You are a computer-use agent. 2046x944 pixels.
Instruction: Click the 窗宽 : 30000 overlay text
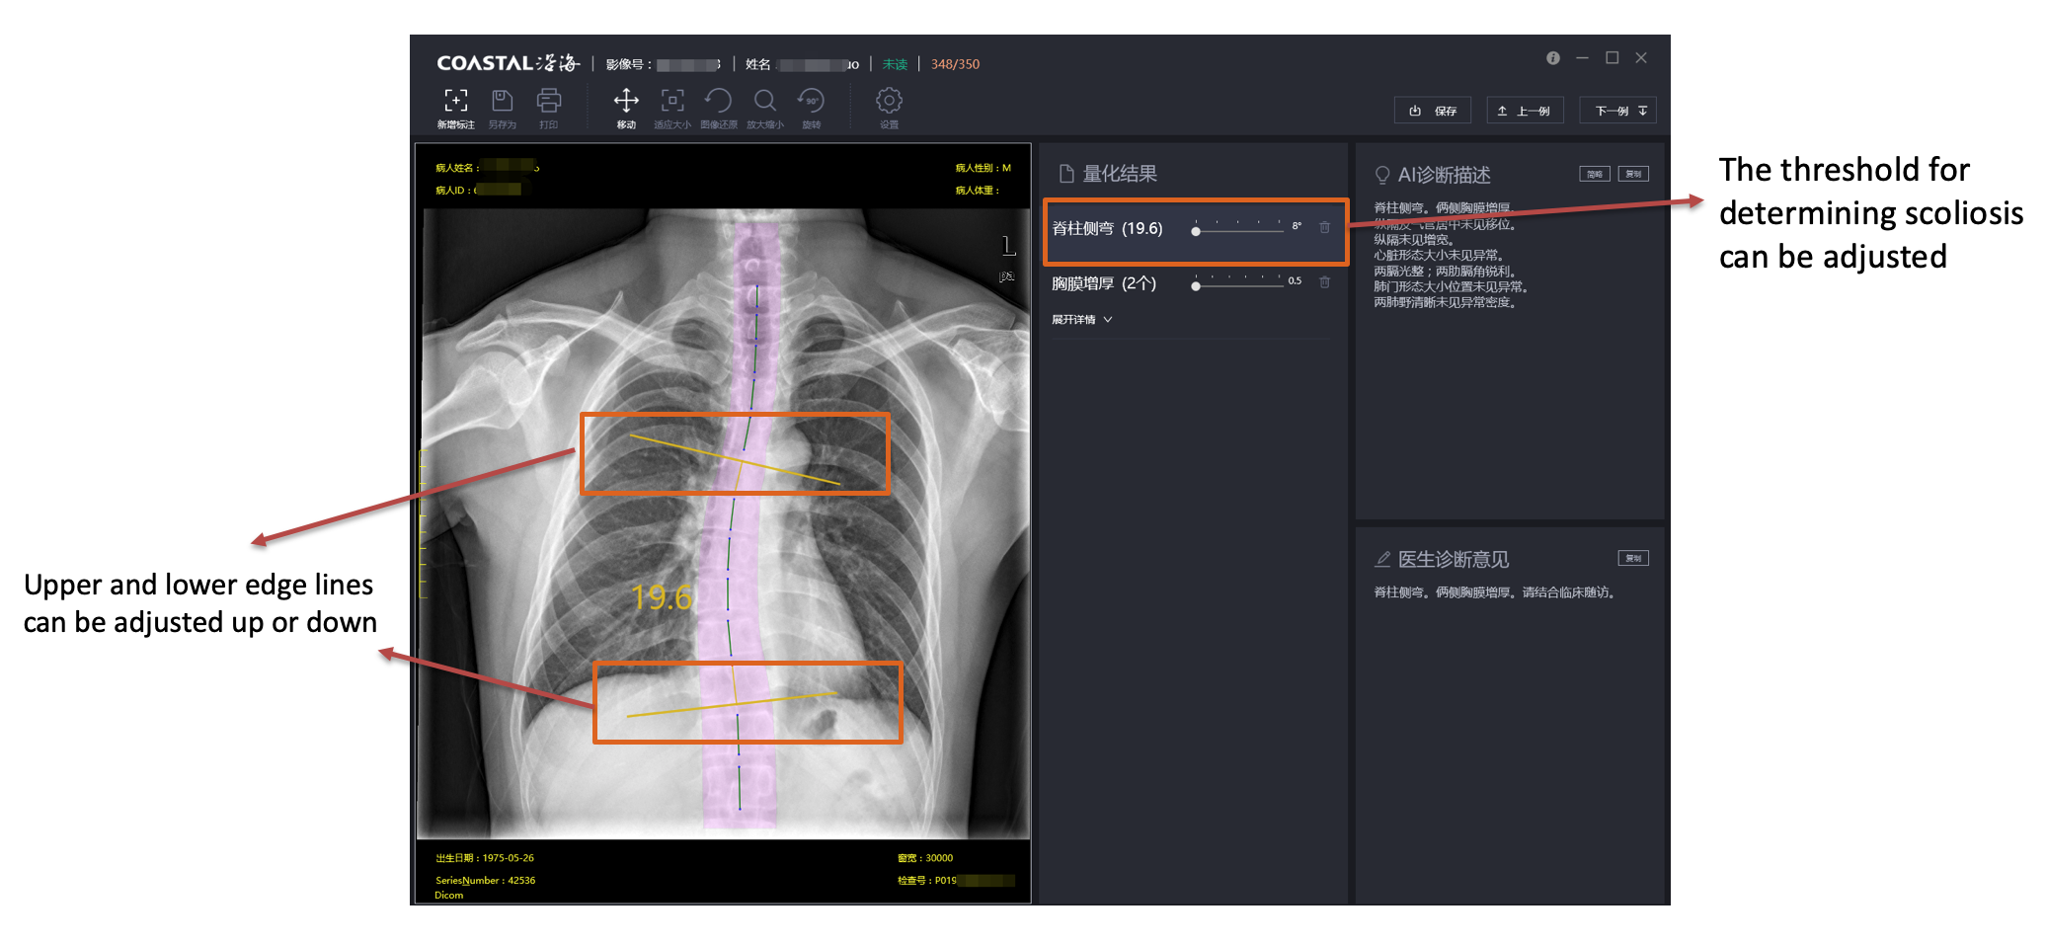coord(925,858)
